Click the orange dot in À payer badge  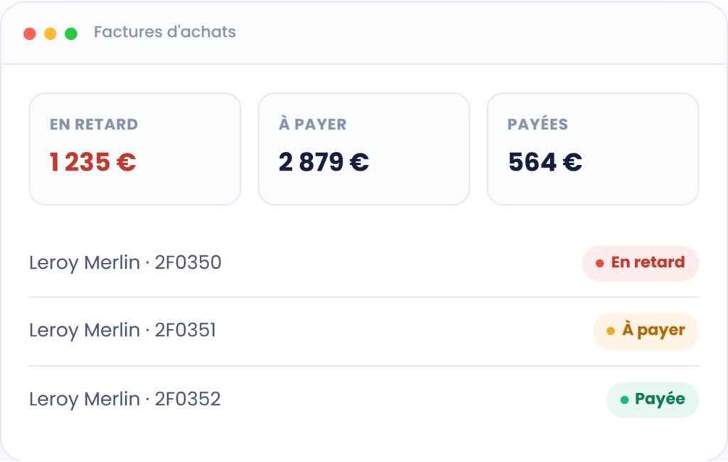tap(611, 331)
